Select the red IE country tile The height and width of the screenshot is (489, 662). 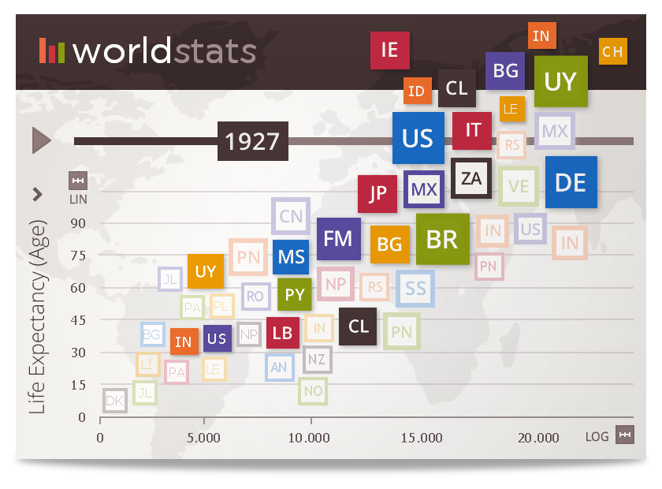(389, 50)
